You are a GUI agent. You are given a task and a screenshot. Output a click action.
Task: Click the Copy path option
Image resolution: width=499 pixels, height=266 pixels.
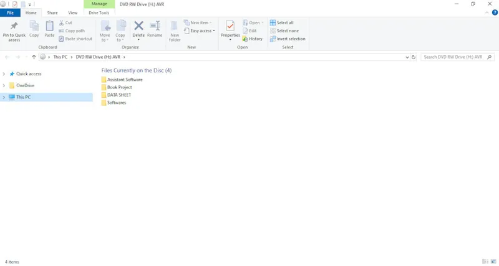tap(72, 31)
